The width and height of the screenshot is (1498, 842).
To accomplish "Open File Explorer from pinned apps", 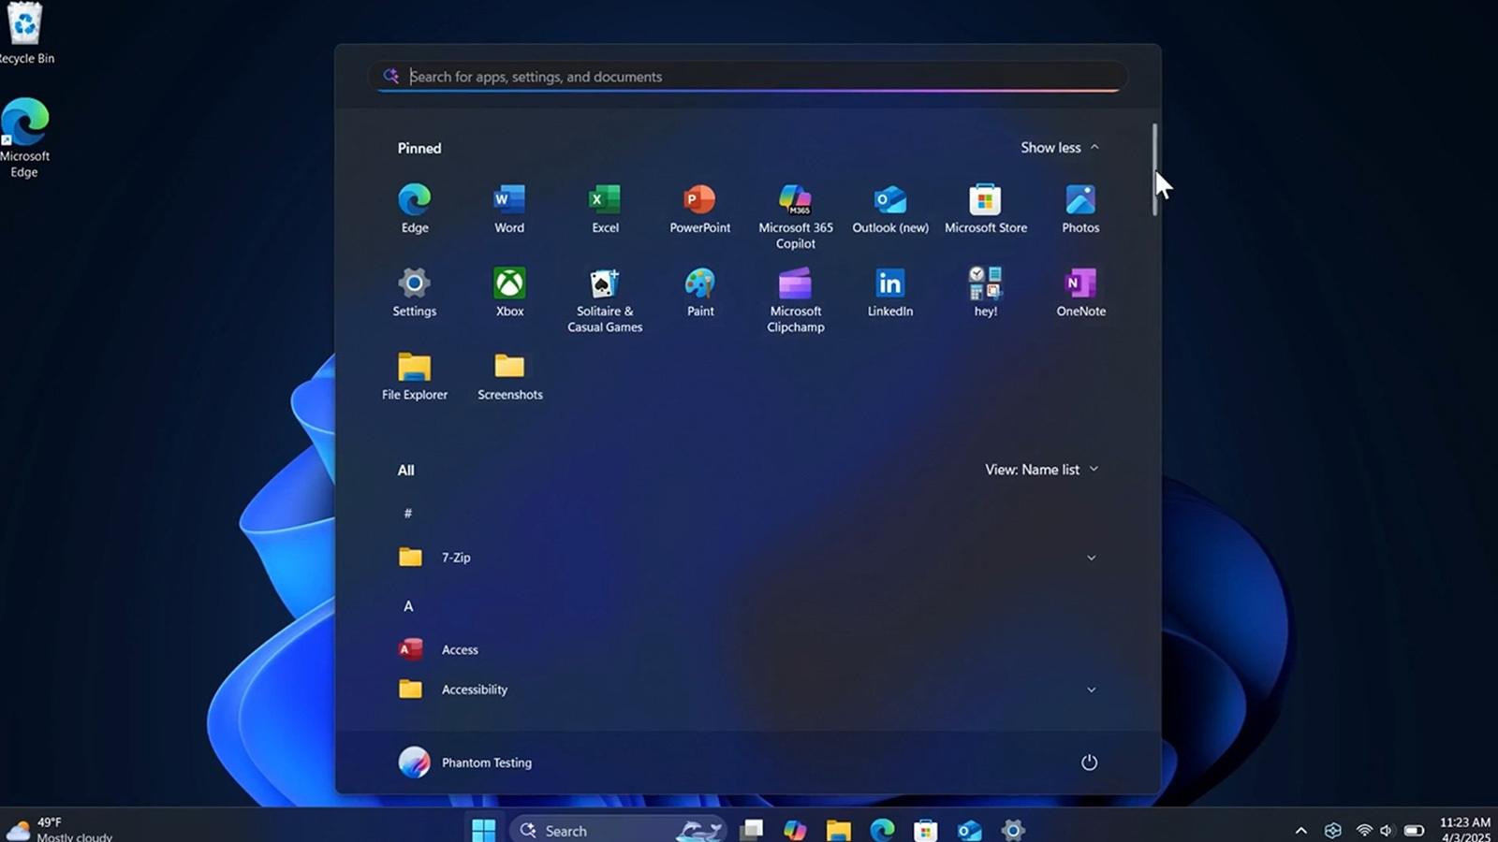I will [x=415, y=375].
